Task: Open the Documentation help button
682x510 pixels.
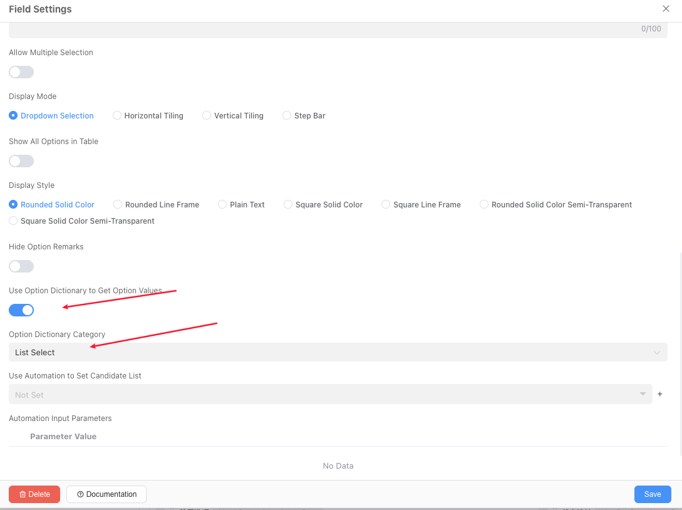Action: [106, 494]
